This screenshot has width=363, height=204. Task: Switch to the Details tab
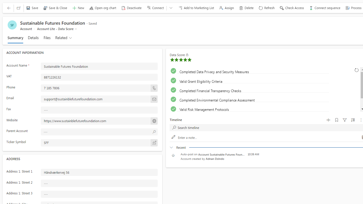[x=33, y=38]
